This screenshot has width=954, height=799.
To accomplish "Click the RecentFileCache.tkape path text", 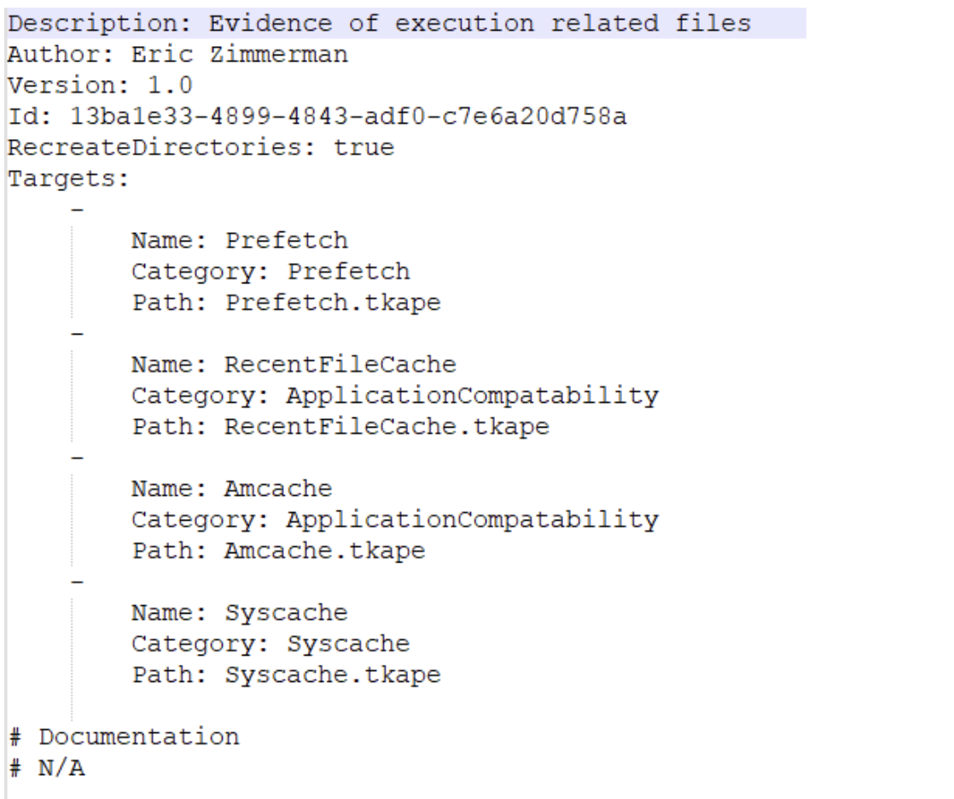I will [x=387, y=427].
